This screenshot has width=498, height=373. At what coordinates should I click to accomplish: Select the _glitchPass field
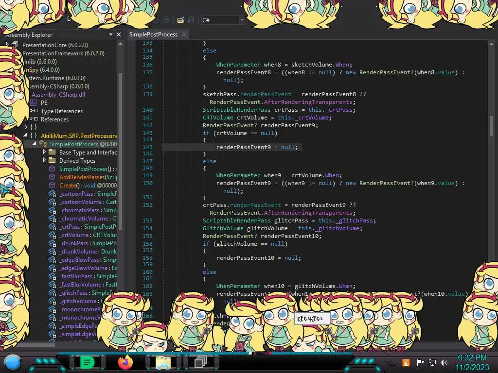tap(87, 292)
